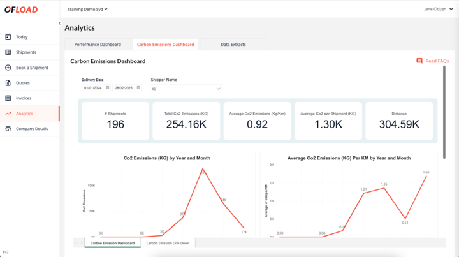
Task: Collapse the left sidebar with arrow
Action: coord(59,23)
